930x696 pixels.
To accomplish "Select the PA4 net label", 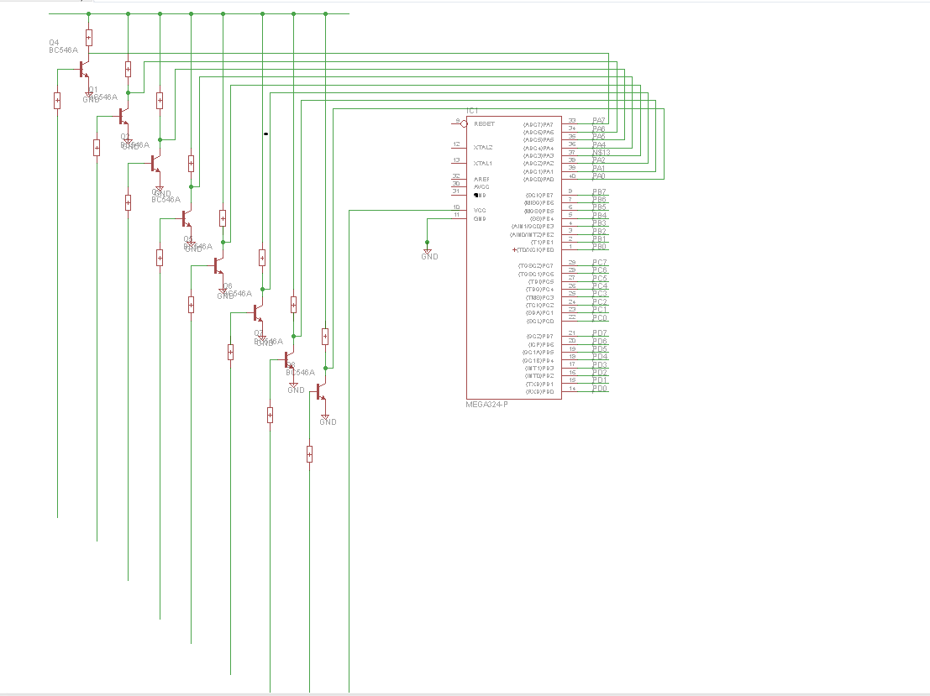I will pyautogui.click(x=599, y=144).
